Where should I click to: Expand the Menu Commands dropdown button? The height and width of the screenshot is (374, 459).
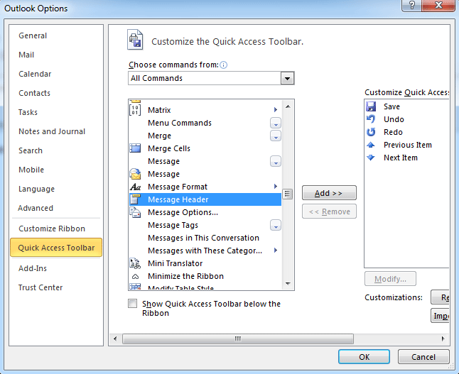pyautogui.click(x=276, y=123)
